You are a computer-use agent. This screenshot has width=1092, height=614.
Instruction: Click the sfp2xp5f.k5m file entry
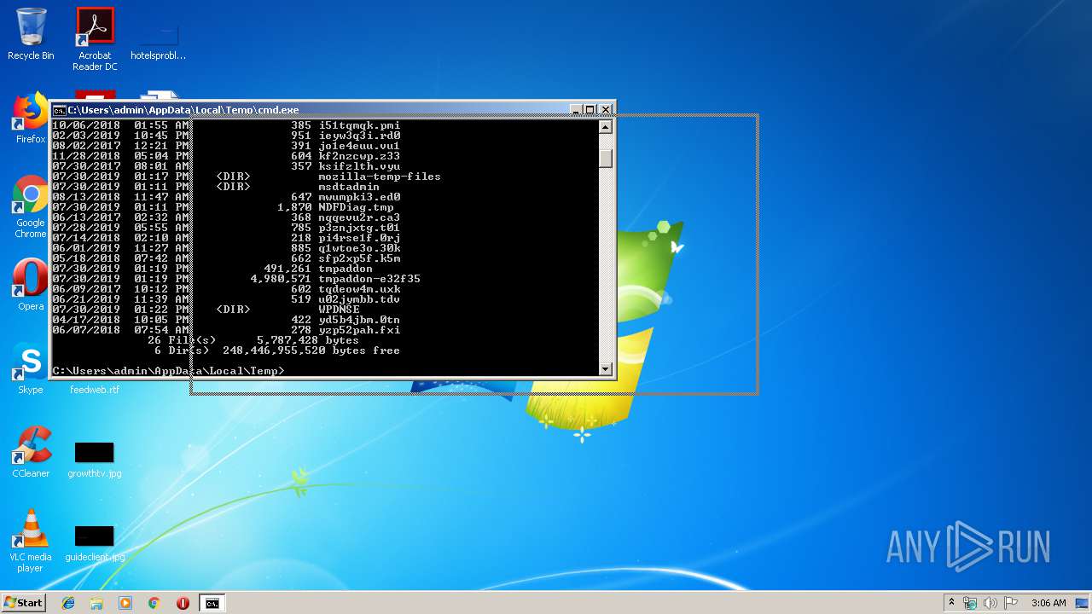pos(359,258)
